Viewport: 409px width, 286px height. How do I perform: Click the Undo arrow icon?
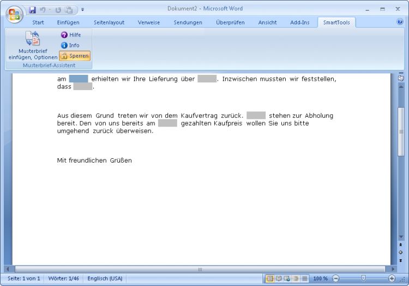(43, 10)
